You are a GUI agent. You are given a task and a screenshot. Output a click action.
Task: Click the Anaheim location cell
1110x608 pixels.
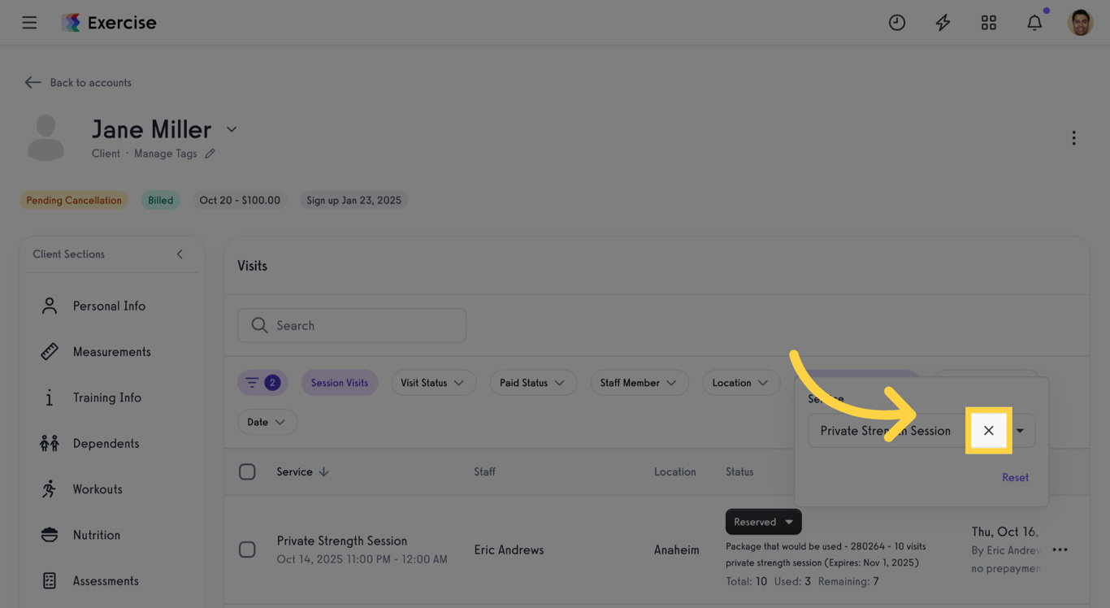676,549
